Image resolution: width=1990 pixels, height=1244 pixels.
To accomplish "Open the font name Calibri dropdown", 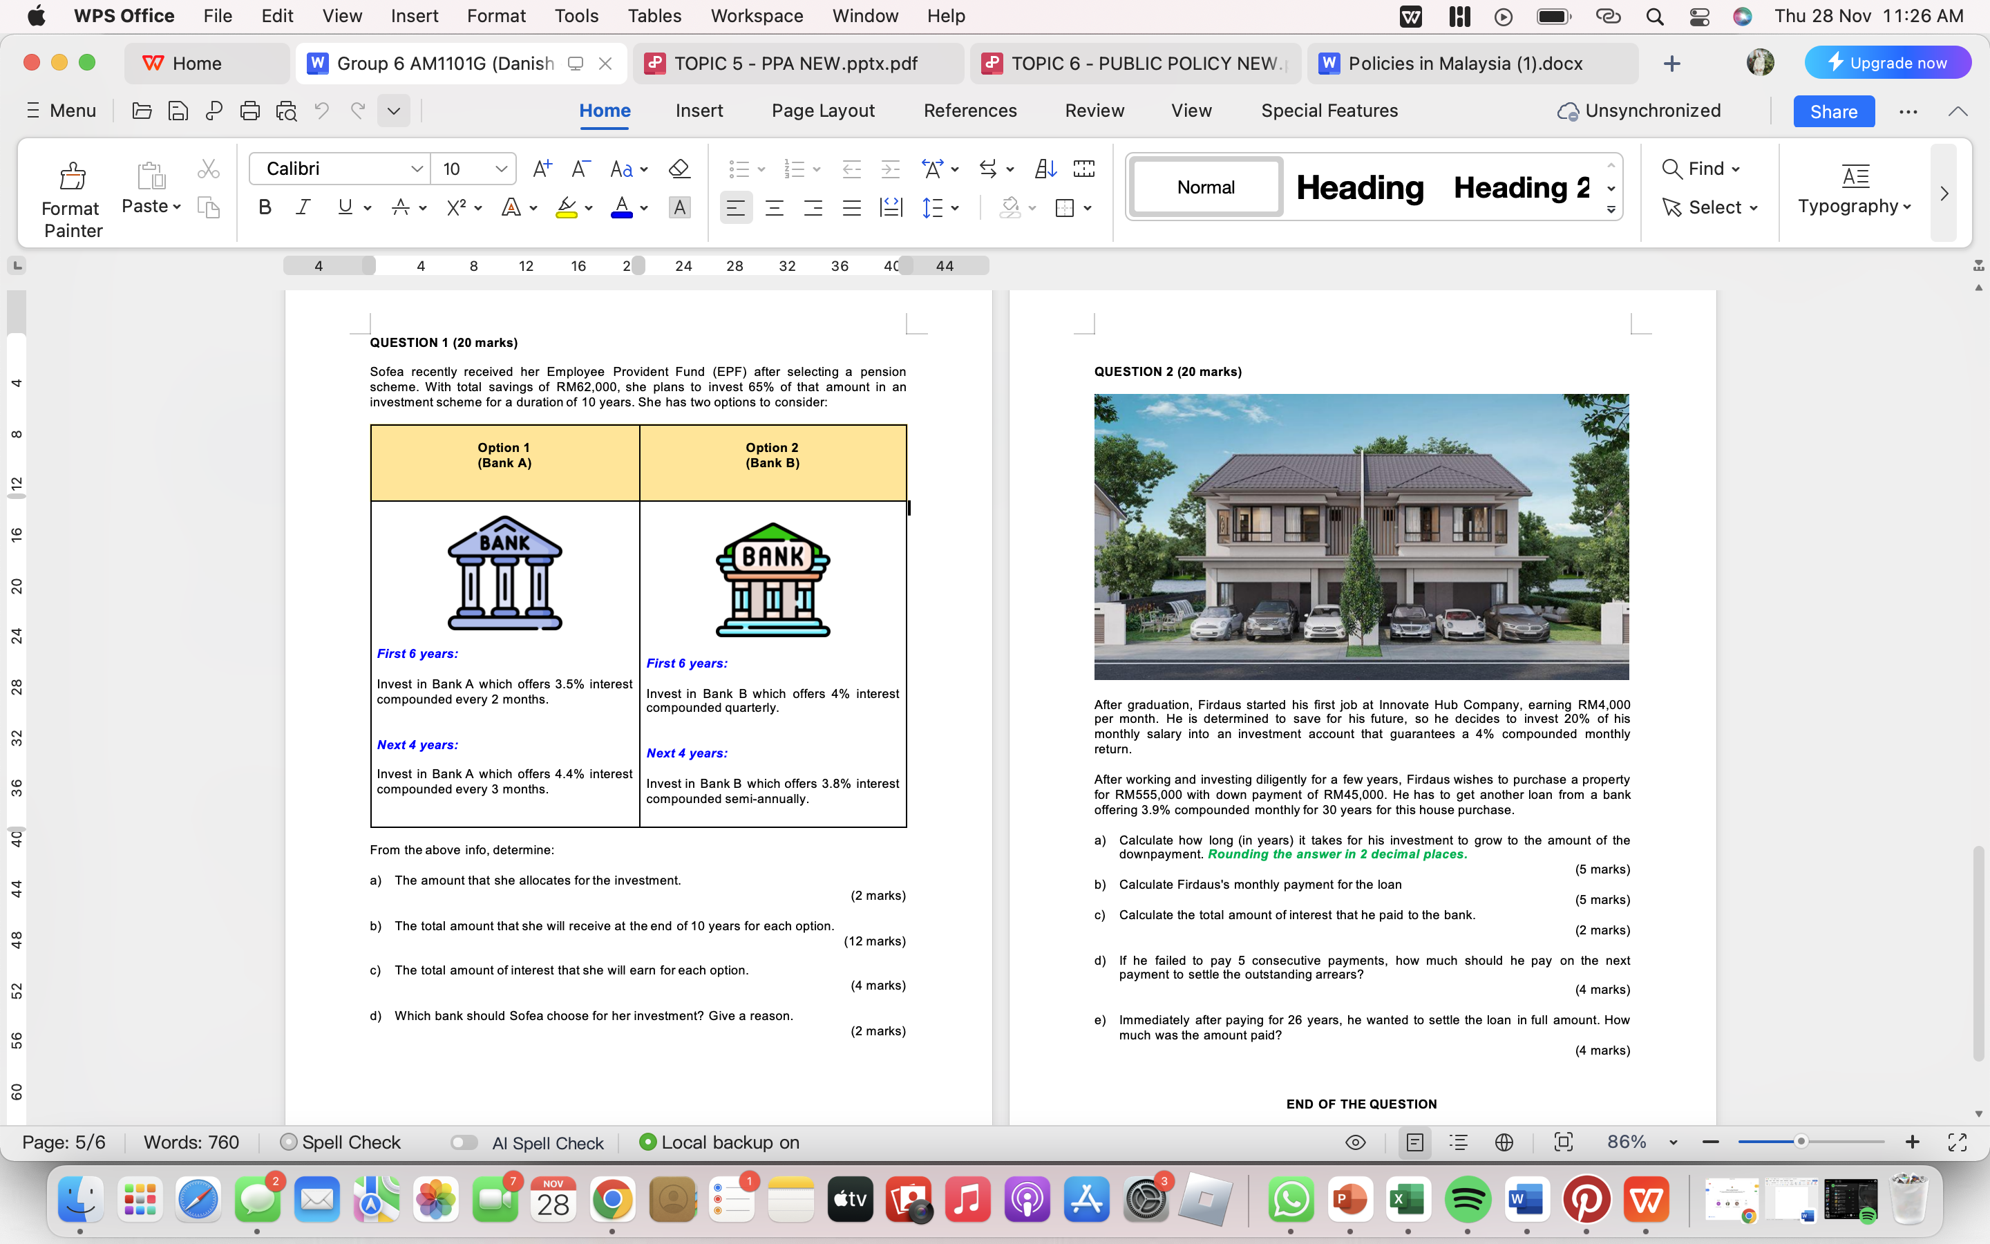I will click(x=417, y=169).
